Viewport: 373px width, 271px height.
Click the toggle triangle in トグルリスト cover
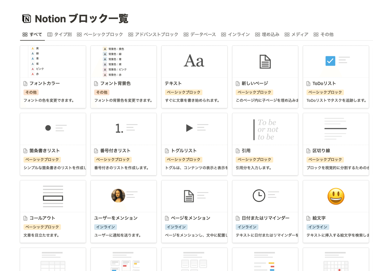pos(189,128)
